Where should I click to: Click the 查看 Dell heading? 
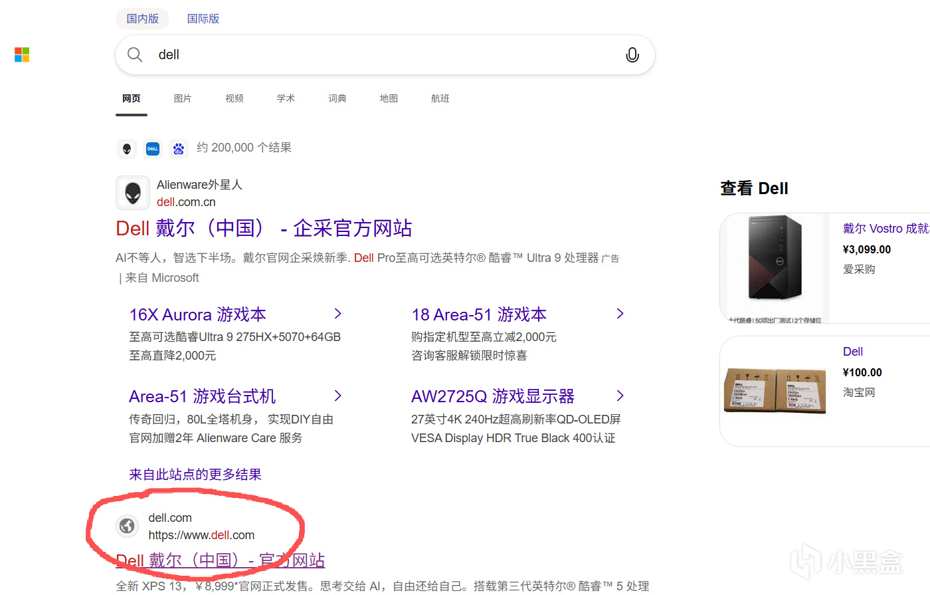coord(754,189)
